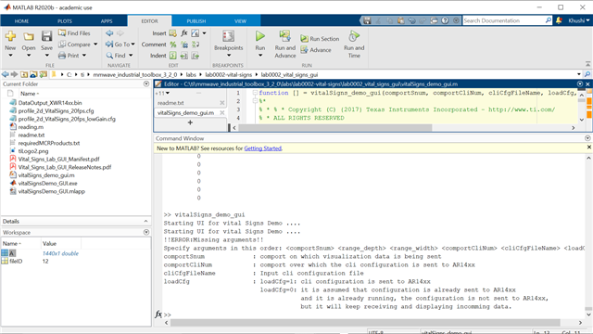Click the Breakpoints icon
Viewport: 593px width, 334px height.
pyautogui.click(x=228, y=36)
